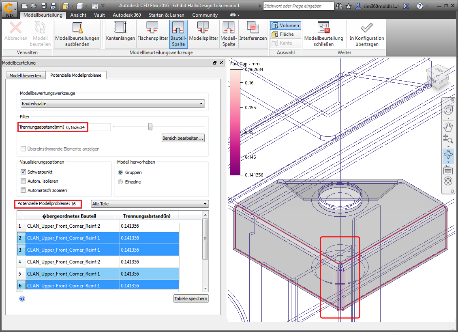Click Modellbeurteilungen ausblenden tool

coord(77,34)
